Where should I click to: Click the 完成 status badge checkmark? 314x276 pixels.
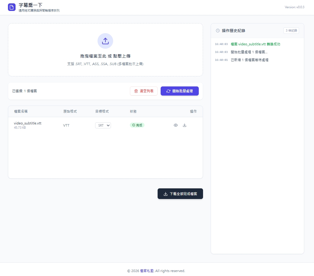pos(134,125)
